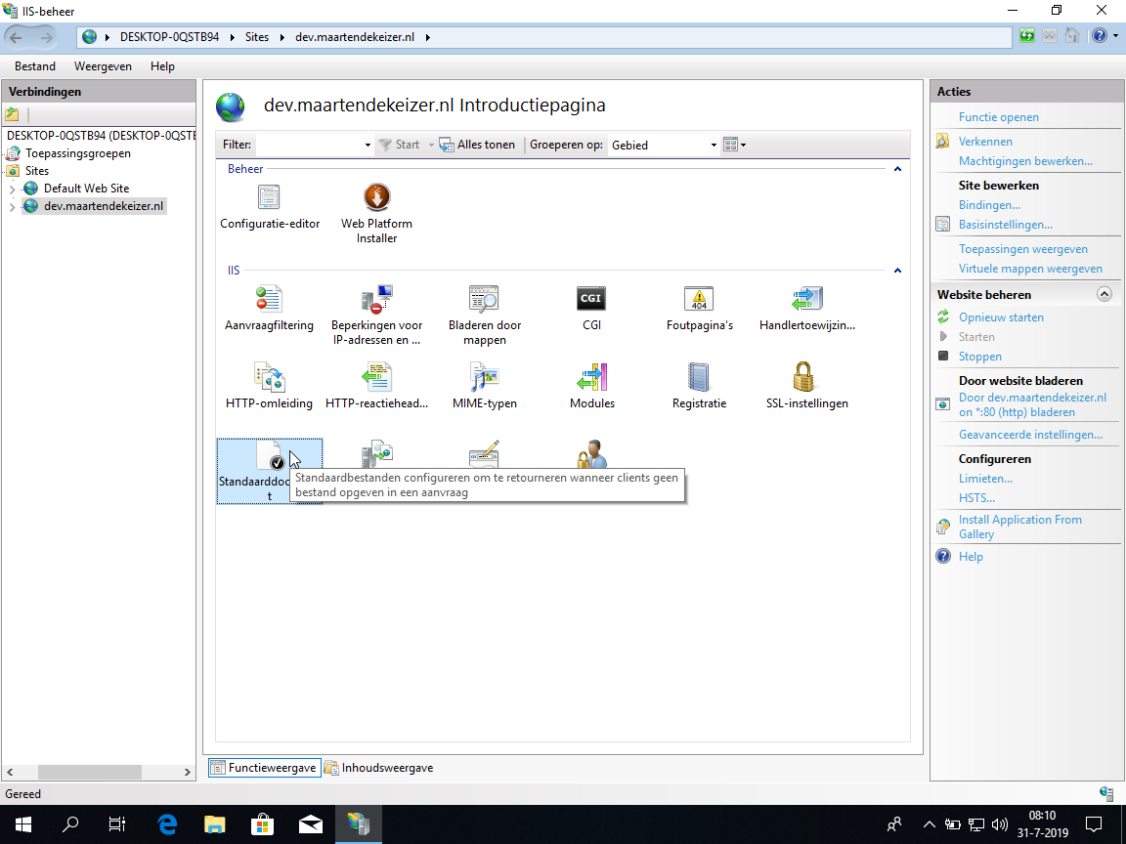Click the Filter text input field

tap(309, 145)
